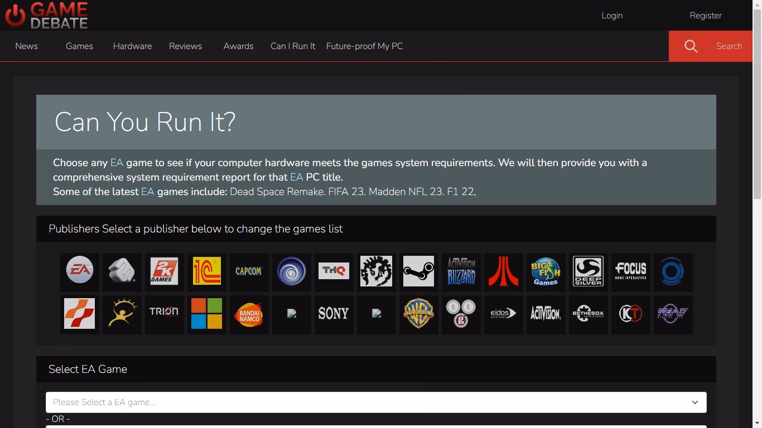Open the FIFA 23 link
The height and width of the screenshot is (428, 762).
pos(347,192)
